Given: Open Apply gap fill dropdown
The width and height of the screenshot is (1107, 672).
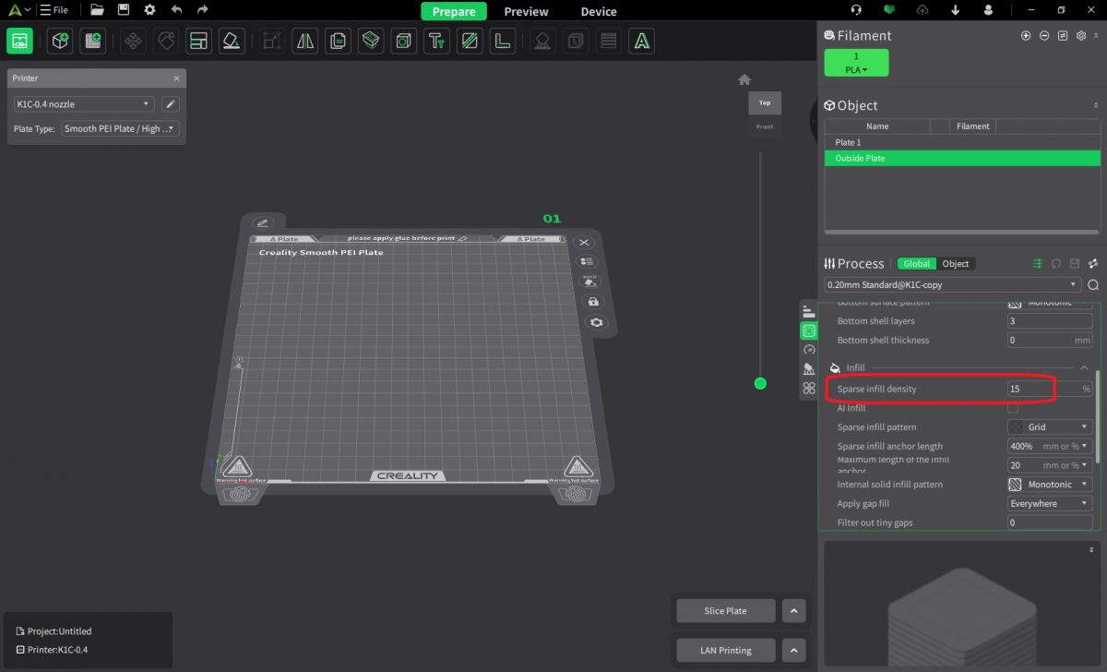Looking at the screenshot, I should 1050,503.
